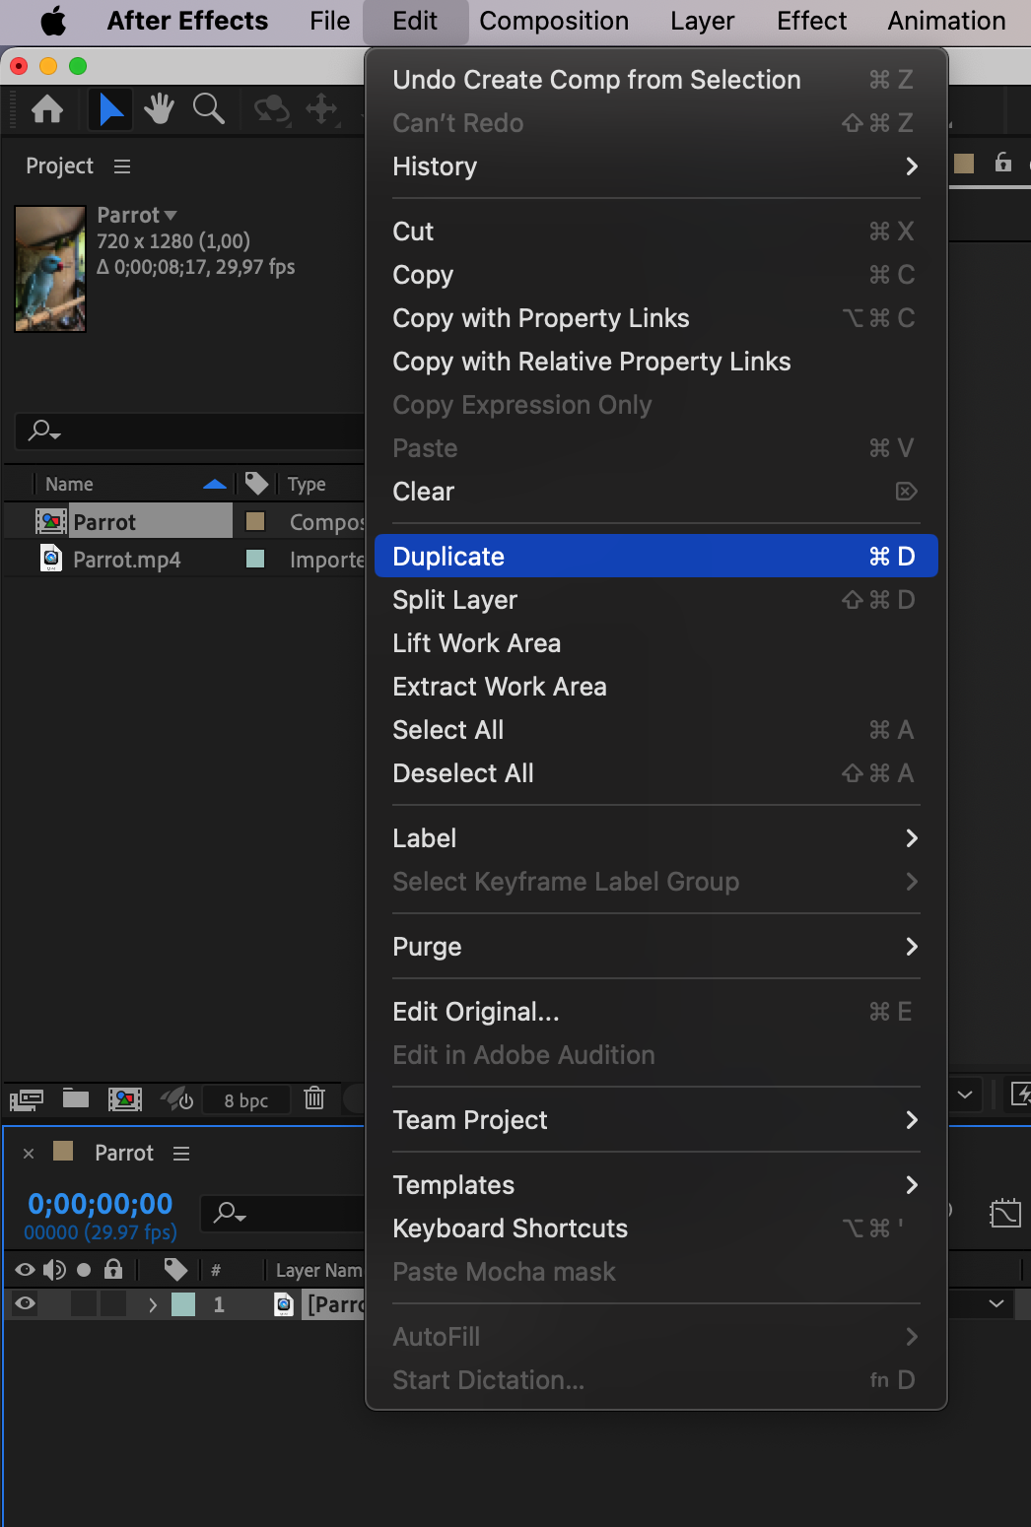Screen dimensions: 1031x1527
Task: Click the graph editor icon in timeline
Action: point(1004,1213)
